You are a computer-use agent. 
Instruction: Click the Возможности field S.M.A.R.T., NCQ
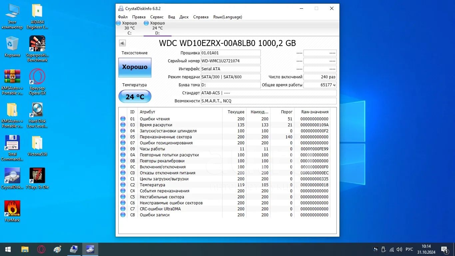268,101
